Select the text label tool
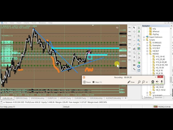The image size is (173, 130). pyautogui.click(x=134, y=57)
